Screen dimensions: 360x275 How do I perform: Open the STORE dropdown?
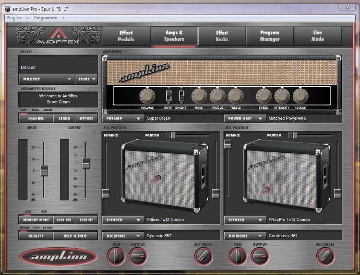coord(86,79)
